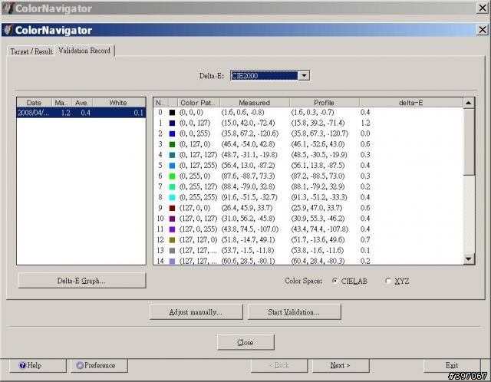491x382 pixels.
Task: Click the Profile column header
Action: pyautogui.click(x=324, y=102)
